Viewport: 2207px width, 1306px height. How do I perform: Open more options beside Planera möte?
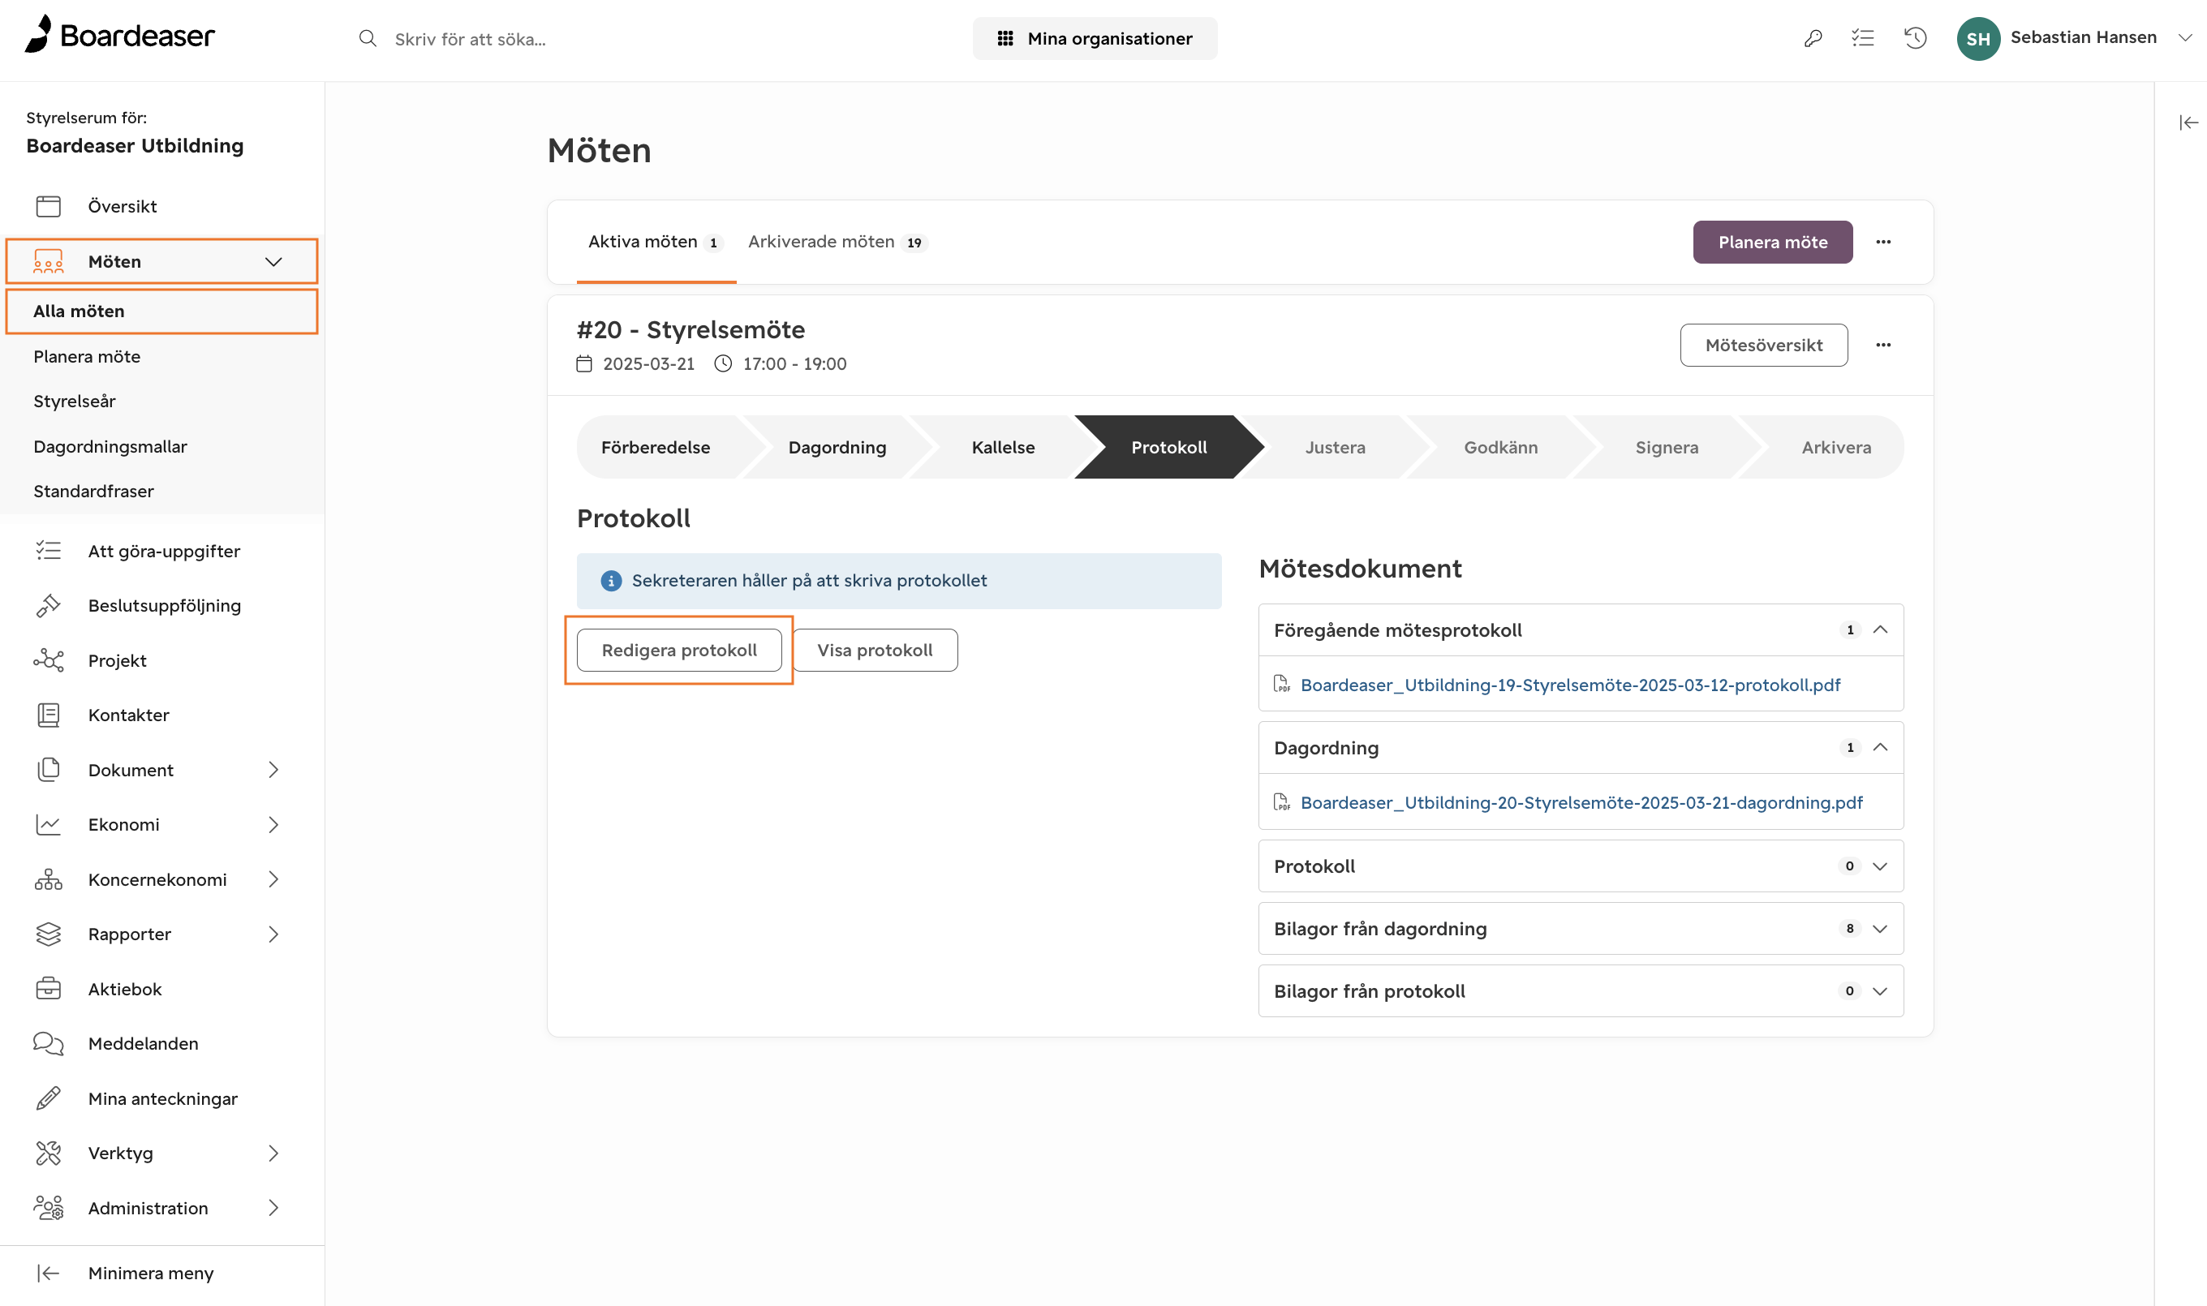point(1883,242)
